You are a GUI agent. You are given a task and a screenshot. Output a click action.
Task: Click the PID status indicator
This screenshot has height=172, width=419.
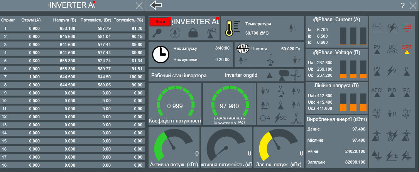point(392,91)
